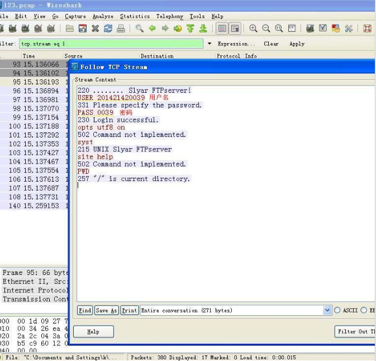Open the Analyze menu

(x=103, y=16)
